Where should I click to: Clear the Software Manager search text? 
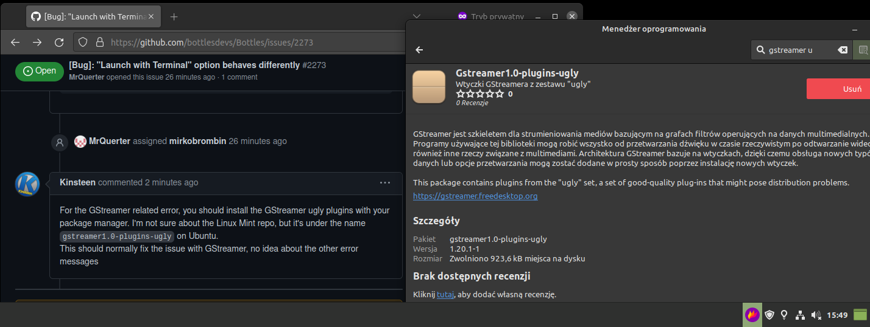(843, 50)
